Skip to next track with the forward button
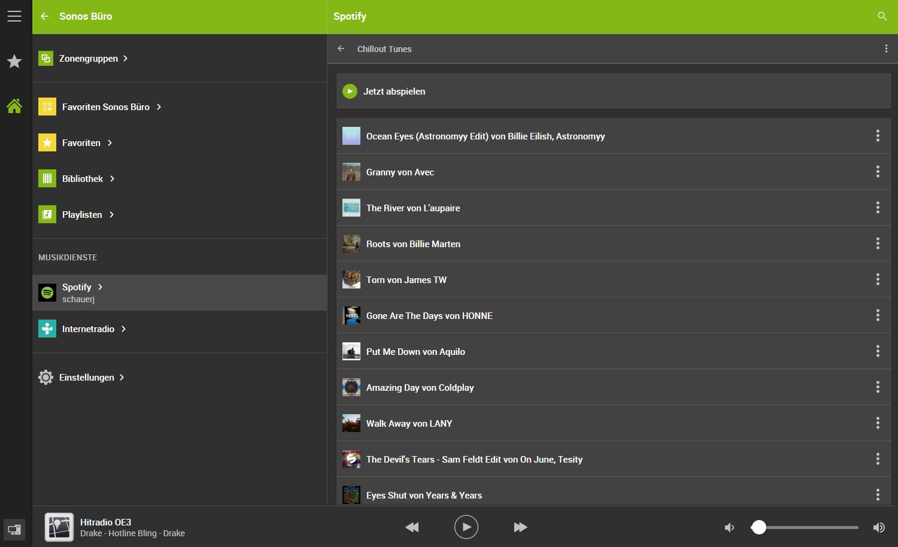The width and height of the screenshot is (898, 547). 520,527
